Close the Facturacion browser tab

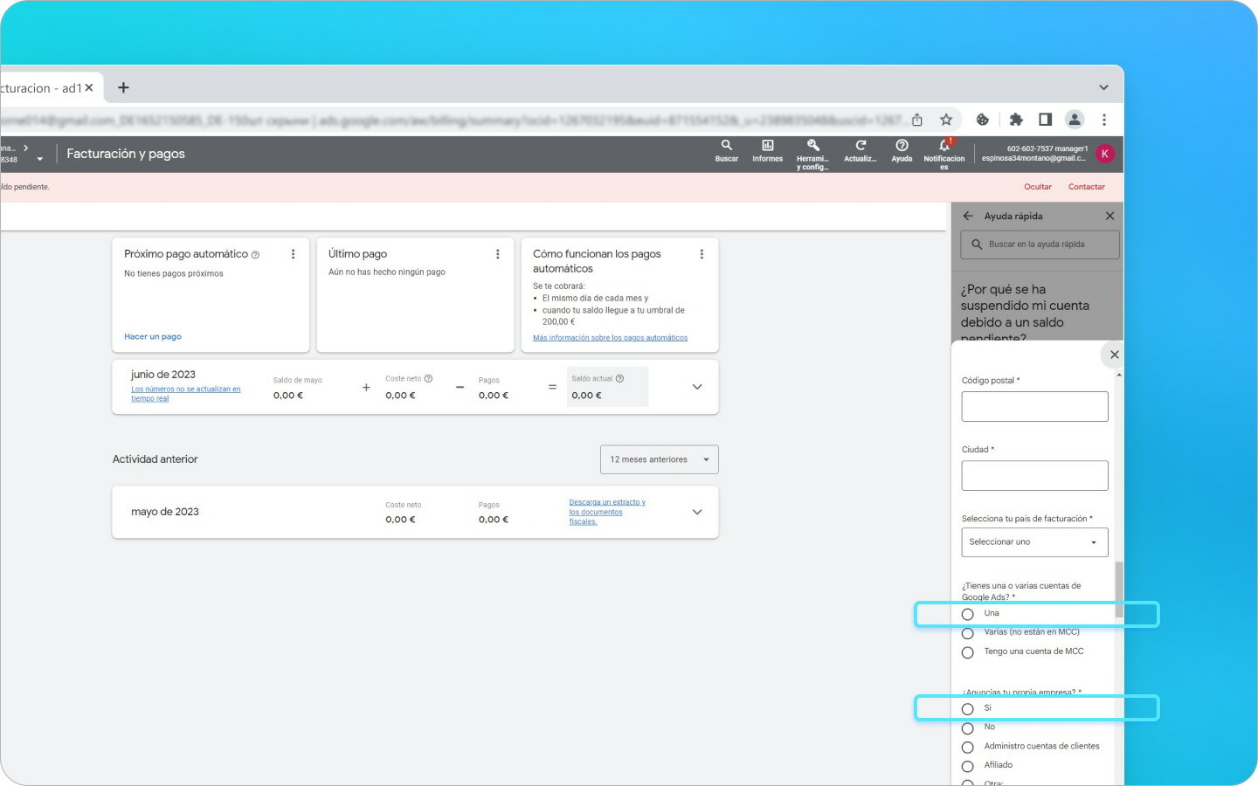coord(89,87)
